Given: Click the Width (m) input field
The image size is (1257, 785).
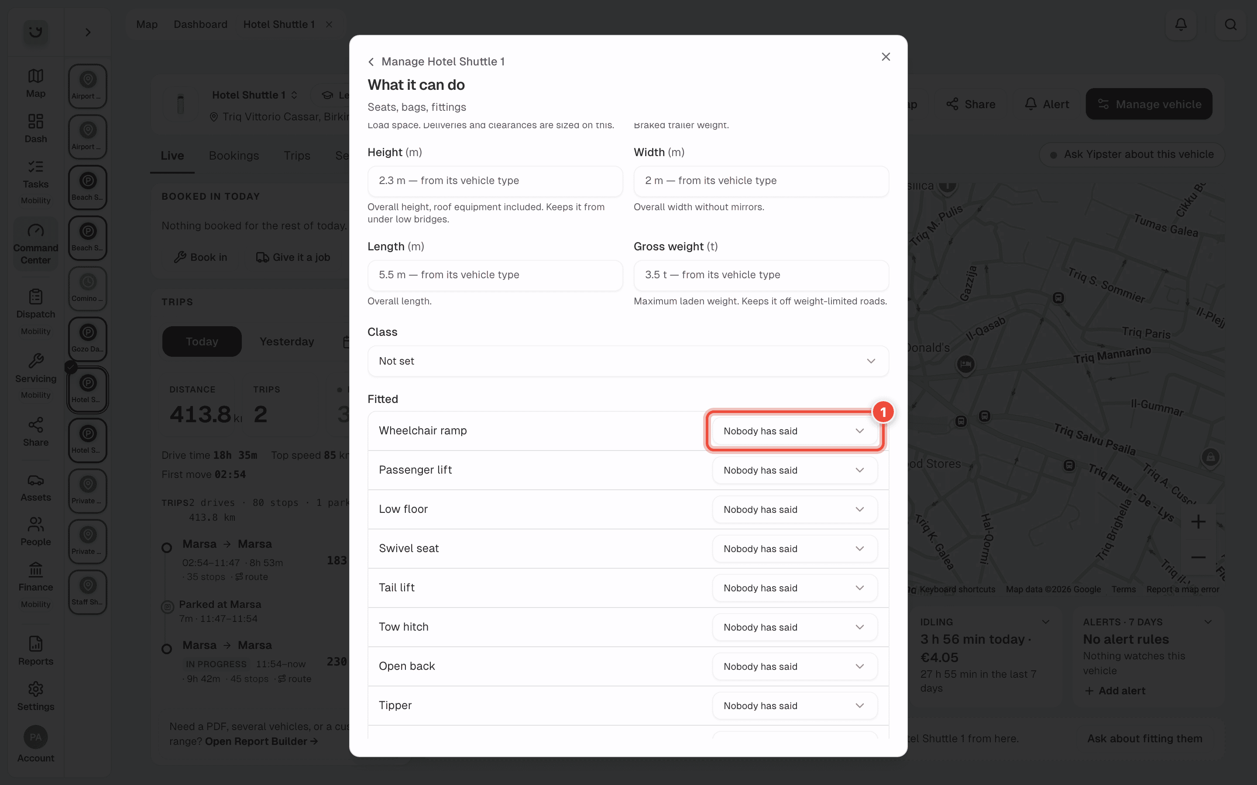Looking at the screenshot, I should (x=761, y=181).
